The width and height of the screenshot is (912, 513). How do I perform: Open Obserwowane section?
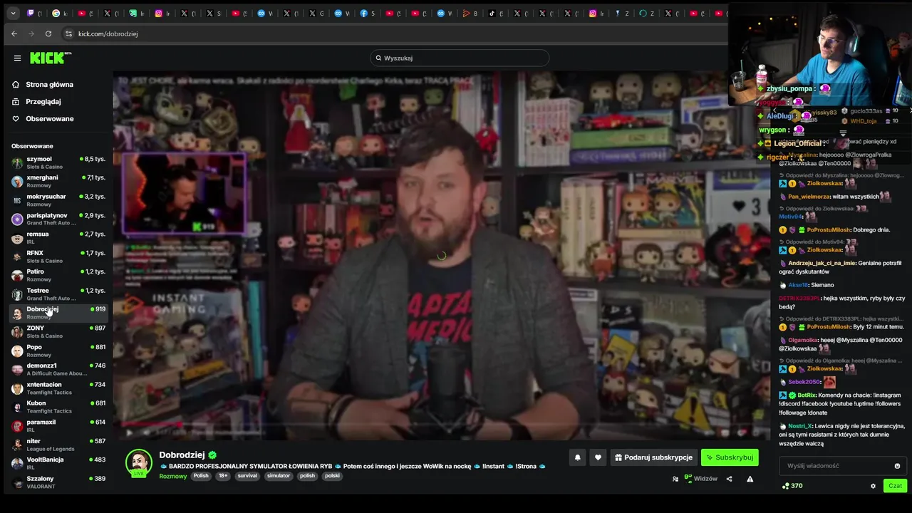click(50, 118)
